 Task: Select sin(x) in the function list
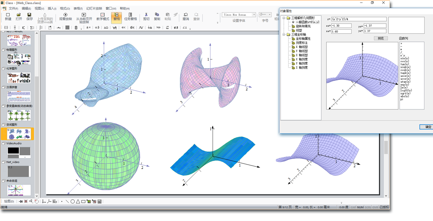405,59
